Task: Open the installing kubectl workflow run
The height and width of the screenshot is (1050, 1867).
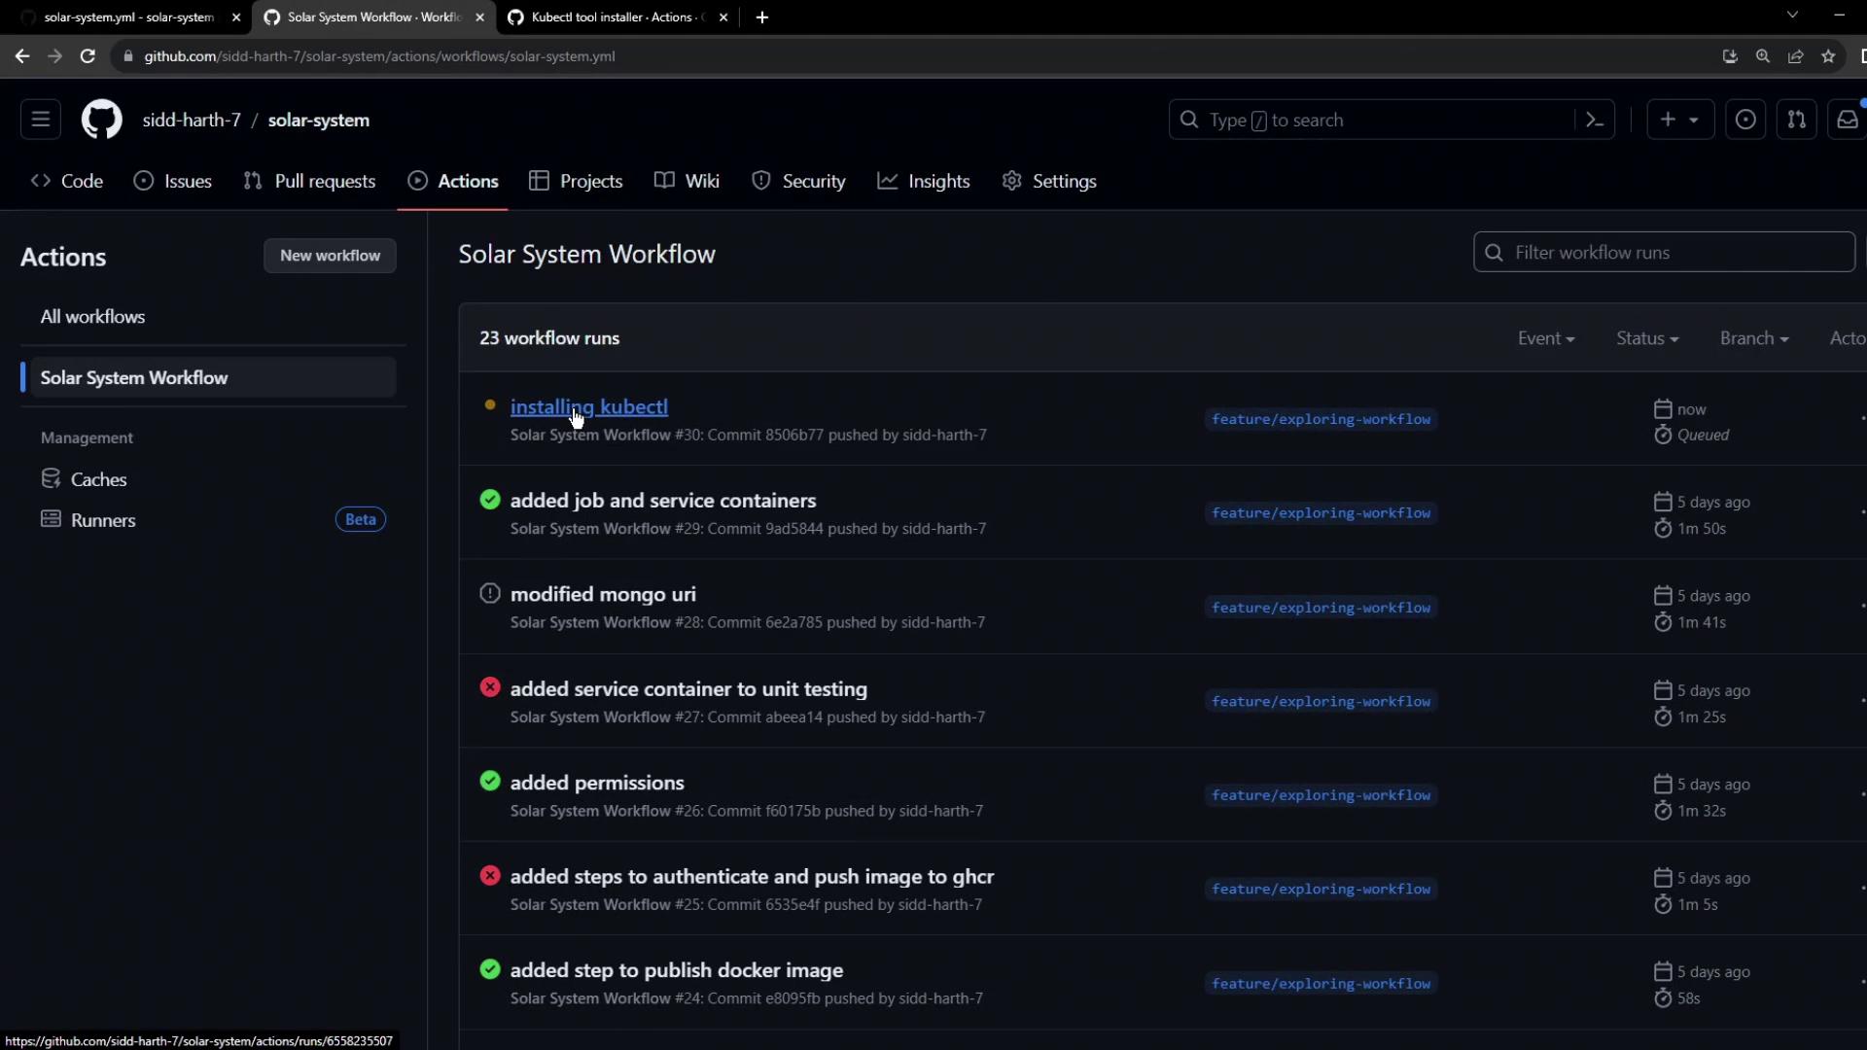Action: click(588, 406)
